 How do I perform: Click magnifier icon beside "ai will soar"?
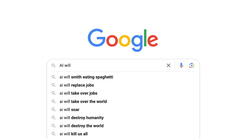54,110
